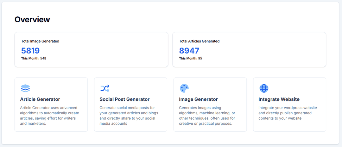Click the Article Generator description text
Image resolution: width=342 pixels, height=147 pixels.
49,116
